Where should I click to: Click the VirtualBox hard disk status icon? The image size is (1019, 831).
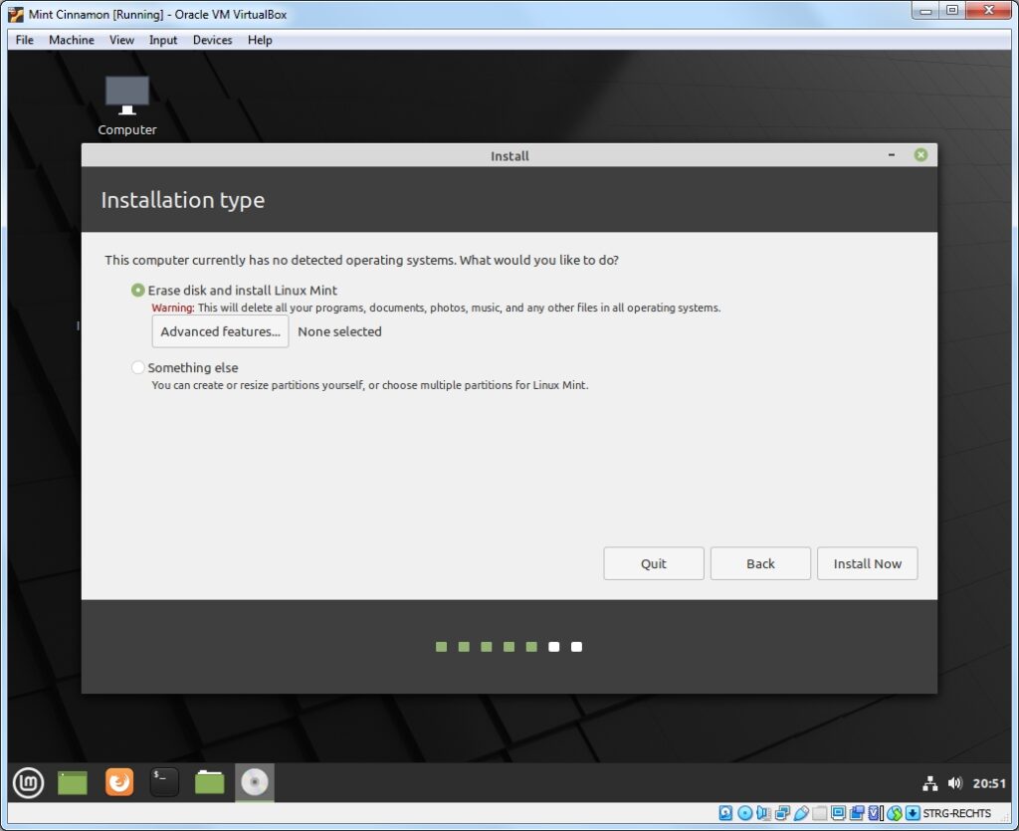(x=725, y=813)
